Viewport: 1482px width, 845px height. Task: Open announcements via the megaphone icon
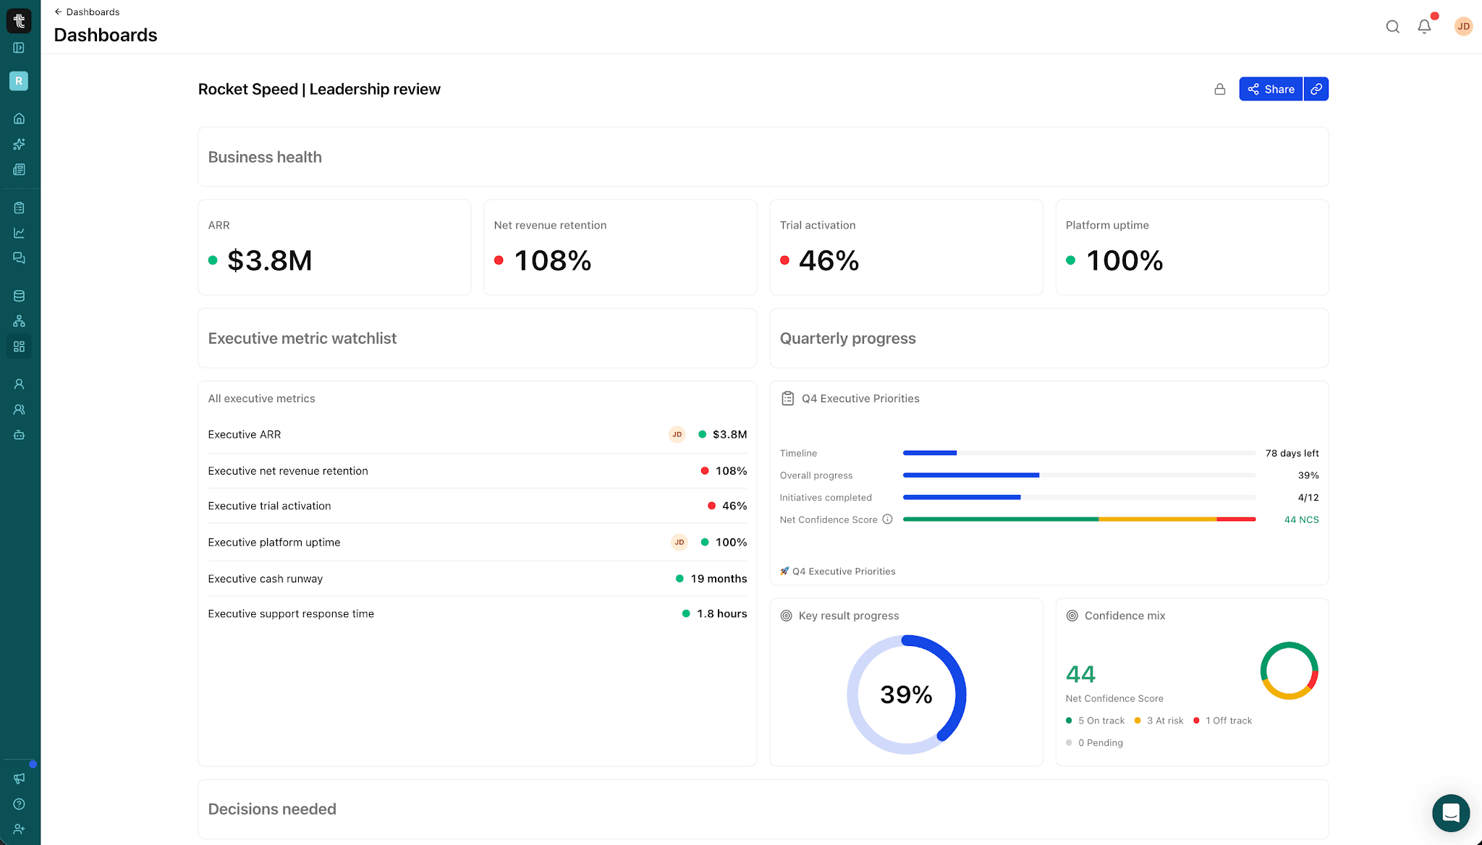tap(19, 778)
